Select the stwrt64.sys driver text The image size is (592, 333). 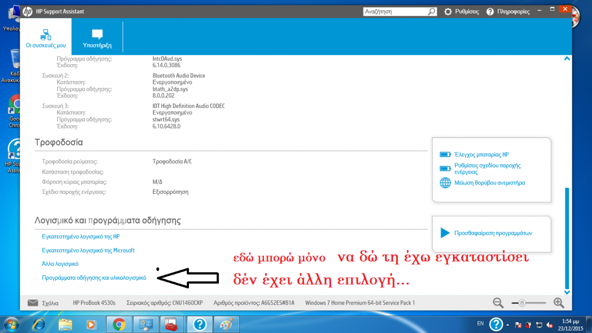pos(166,119)
